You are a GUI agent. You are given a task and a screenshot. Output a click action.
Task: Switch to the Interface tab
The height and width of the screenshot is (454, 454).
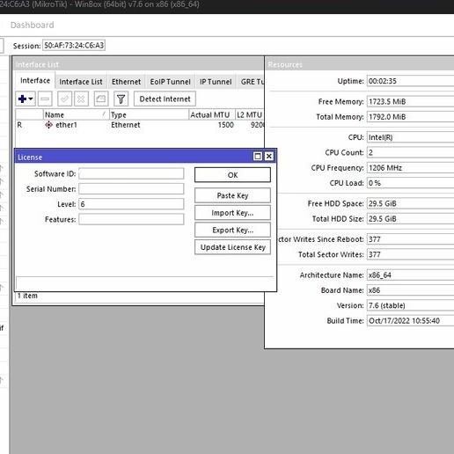tap(35, 80)
